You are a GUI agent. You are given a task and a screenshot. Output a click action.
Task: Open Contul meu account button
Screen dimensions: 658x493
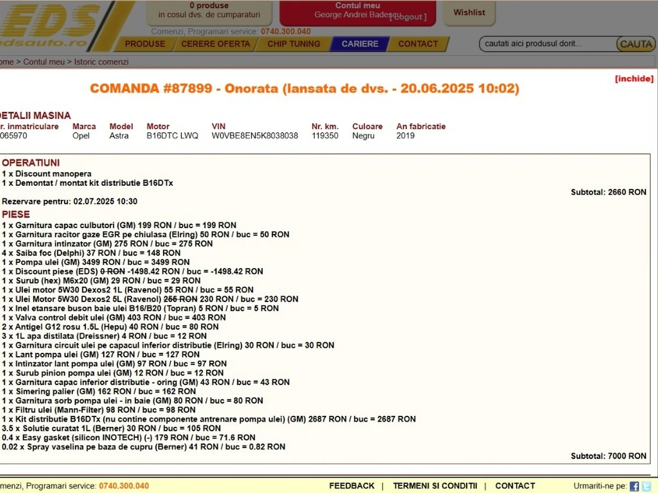click(x=357, y=6)
